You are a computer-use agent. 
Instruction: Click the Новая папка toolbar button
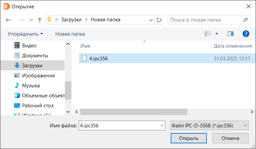click(70, 34)
